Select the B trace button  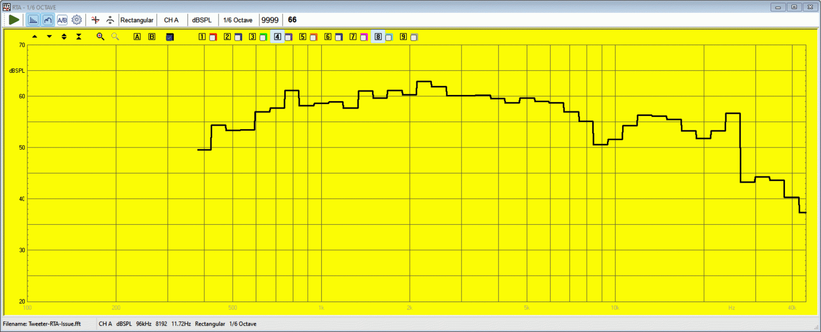click(x=152, y=36)
